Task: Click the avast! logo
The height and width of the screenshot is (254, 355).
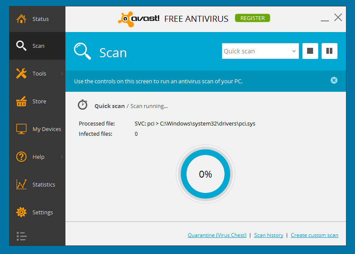Action: coord(139,19)
